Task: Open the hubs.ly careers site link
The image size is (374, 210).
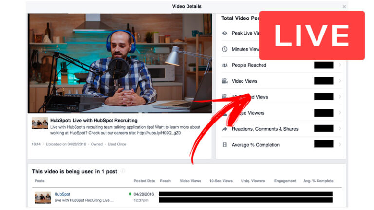Action: tap(159, 133)
